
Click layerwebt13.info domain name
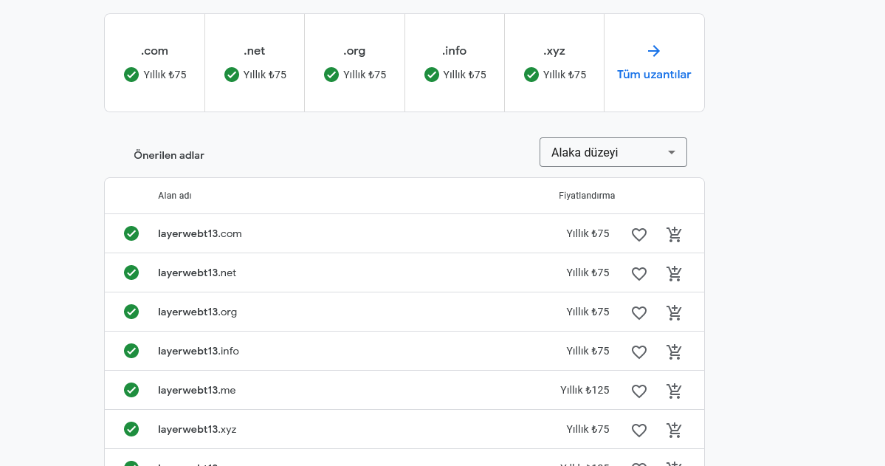tap(198, 352)
